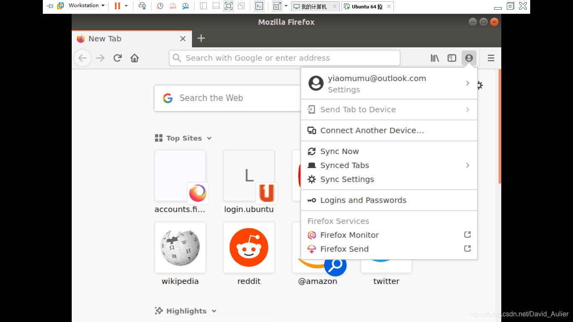573x322 pixels.
Task: Expand the yiaomumu@outlook.com account settings arrow
Action: point(467,83)
